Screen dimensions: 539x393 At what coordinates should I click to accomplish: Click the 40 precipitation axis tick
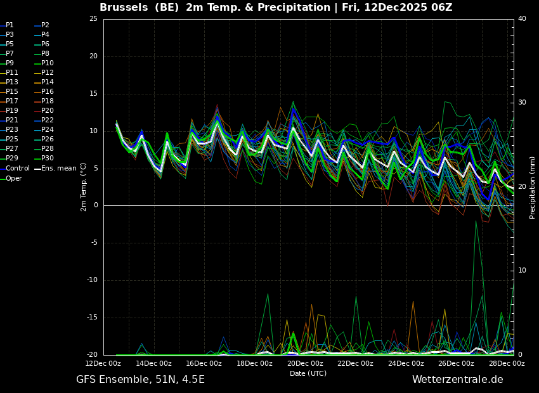(522, 19)
